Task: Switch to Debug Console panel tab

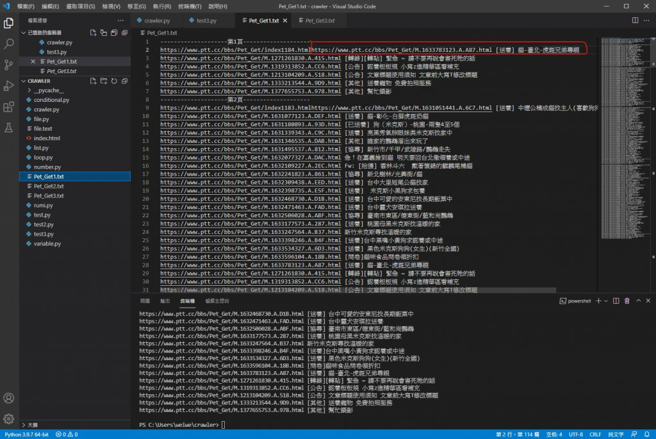Action: [x=217, y=301]
